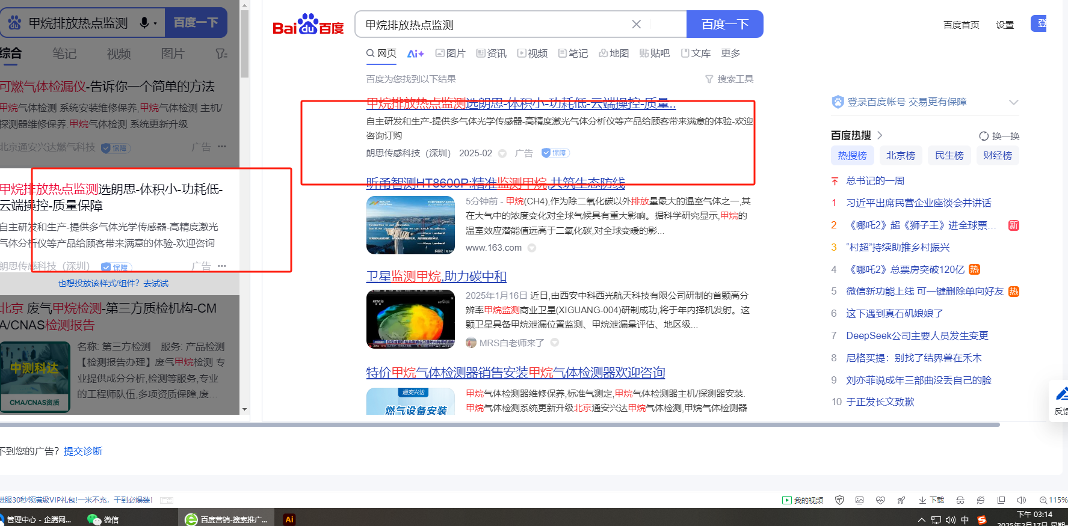Open the 更多 menu in desktop search tabs
This screenshot has width=1068, height=526.
730,54
